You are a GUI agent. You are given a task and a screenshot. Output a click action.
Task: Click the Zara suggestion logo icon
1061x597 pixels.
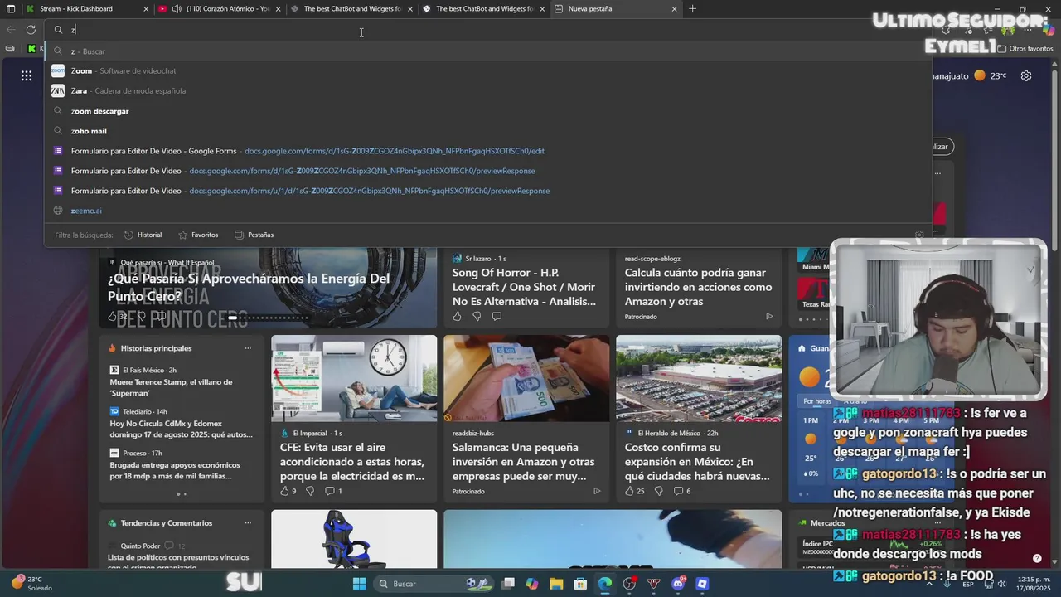58,91
